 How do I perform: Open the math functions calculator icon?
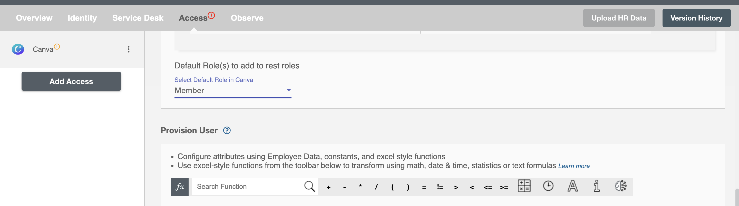point(524,186)
